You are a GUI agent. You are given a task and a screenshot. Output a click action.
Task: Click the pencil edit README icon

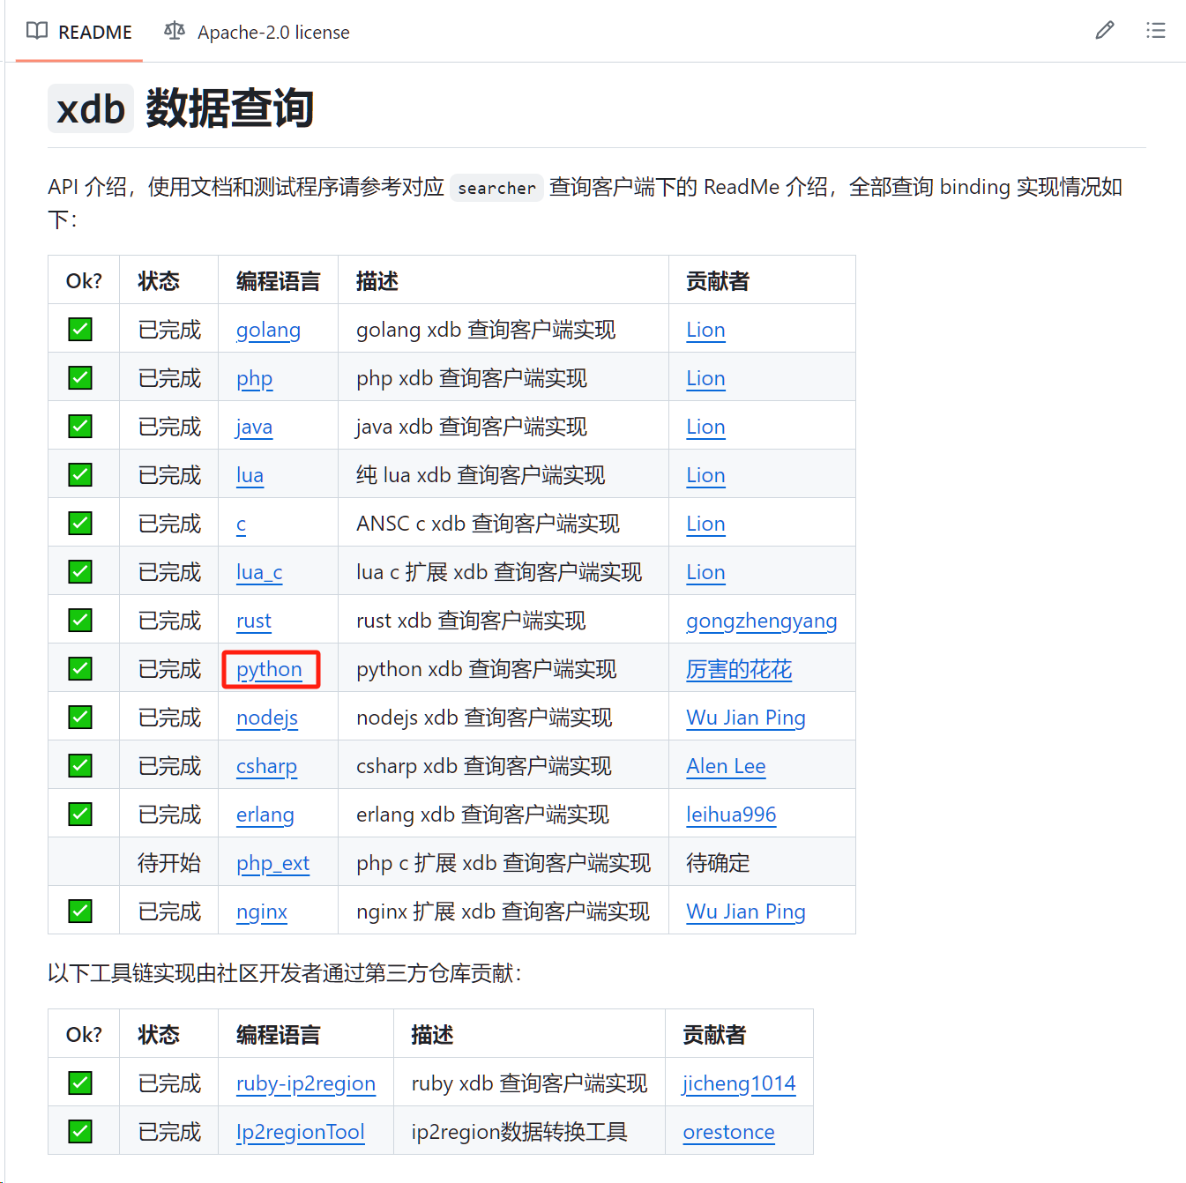tap(1104, 31)
